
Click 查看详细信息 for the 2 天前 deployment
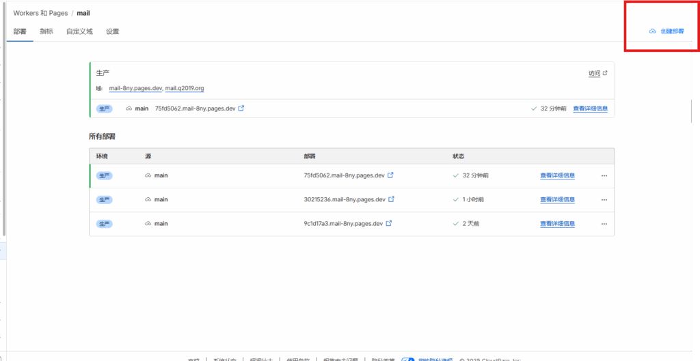[x=557, y=223]
